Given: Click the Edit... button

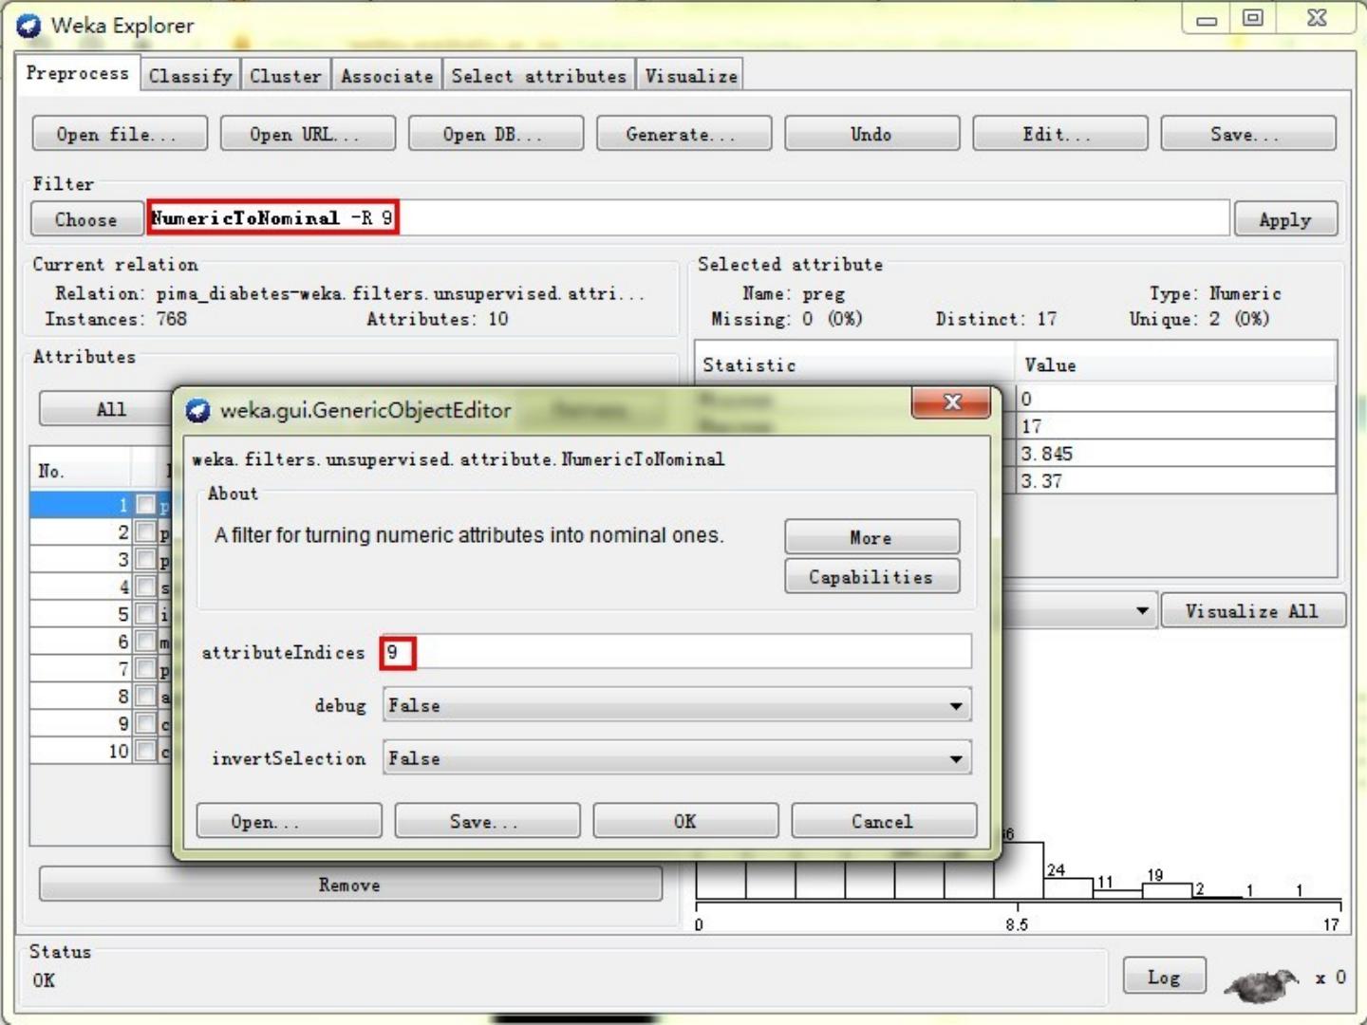Looking at the screenshot, I should pyautogui.click(x=1059, y=134).
